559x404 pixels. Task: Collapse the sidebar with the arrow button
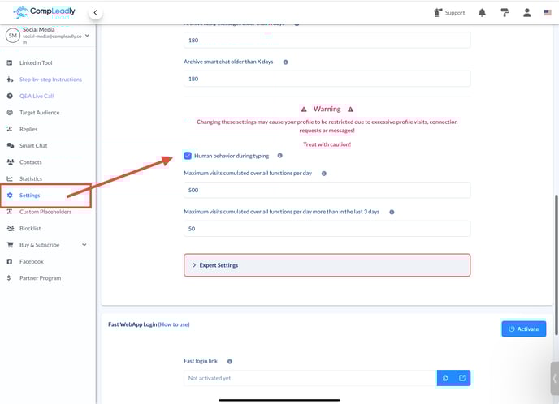click(95, 13)
